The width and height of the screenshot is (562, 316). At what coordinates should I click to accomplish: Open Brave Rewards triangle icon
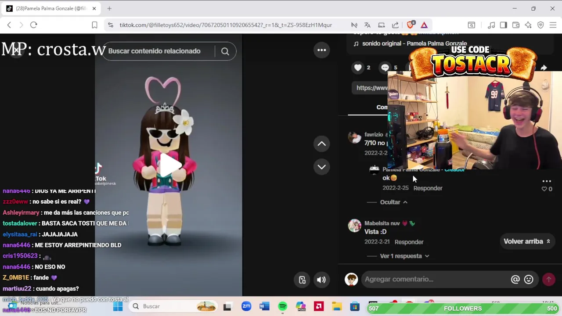[424, 25]
